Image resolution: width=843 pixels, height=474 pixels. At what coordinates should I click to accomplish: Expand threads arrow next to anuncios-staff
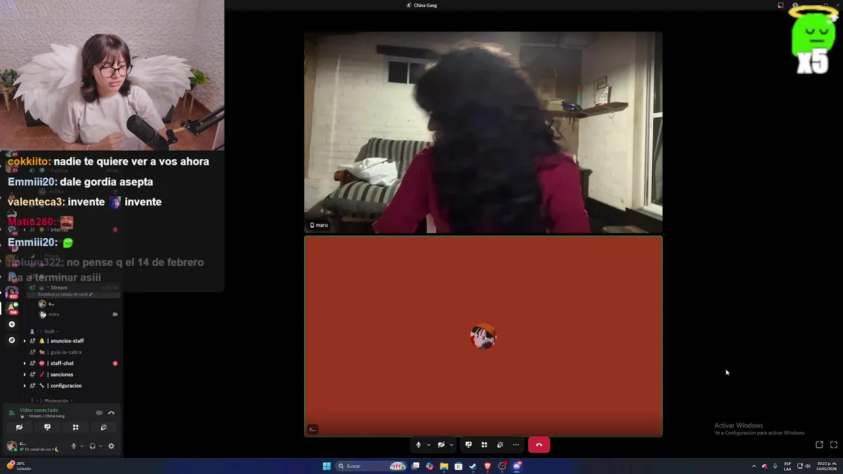coord(25,341)
